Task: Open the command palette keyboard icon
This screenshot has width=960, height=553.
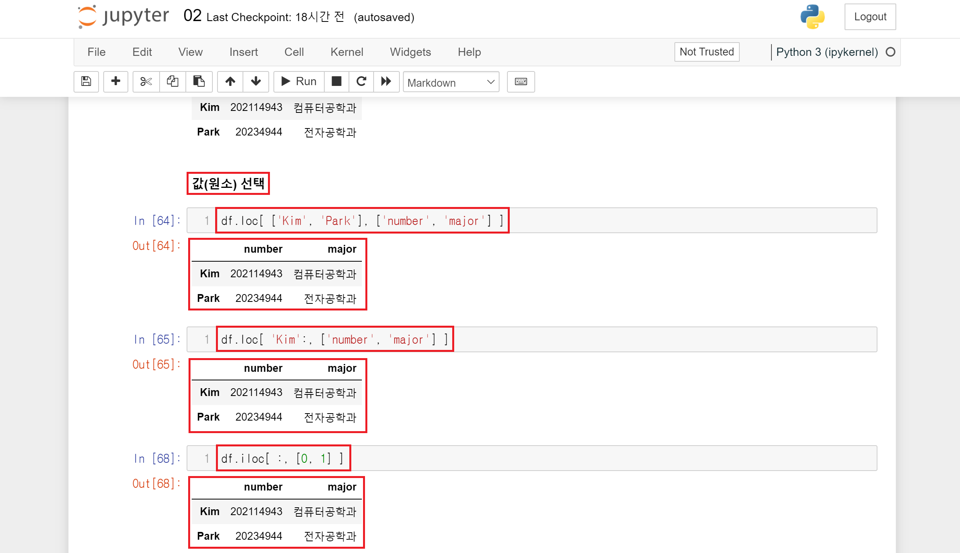Action: 521,81
